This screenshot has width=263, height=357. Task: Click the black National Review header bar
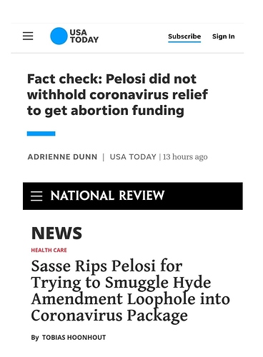pos(133,196)
